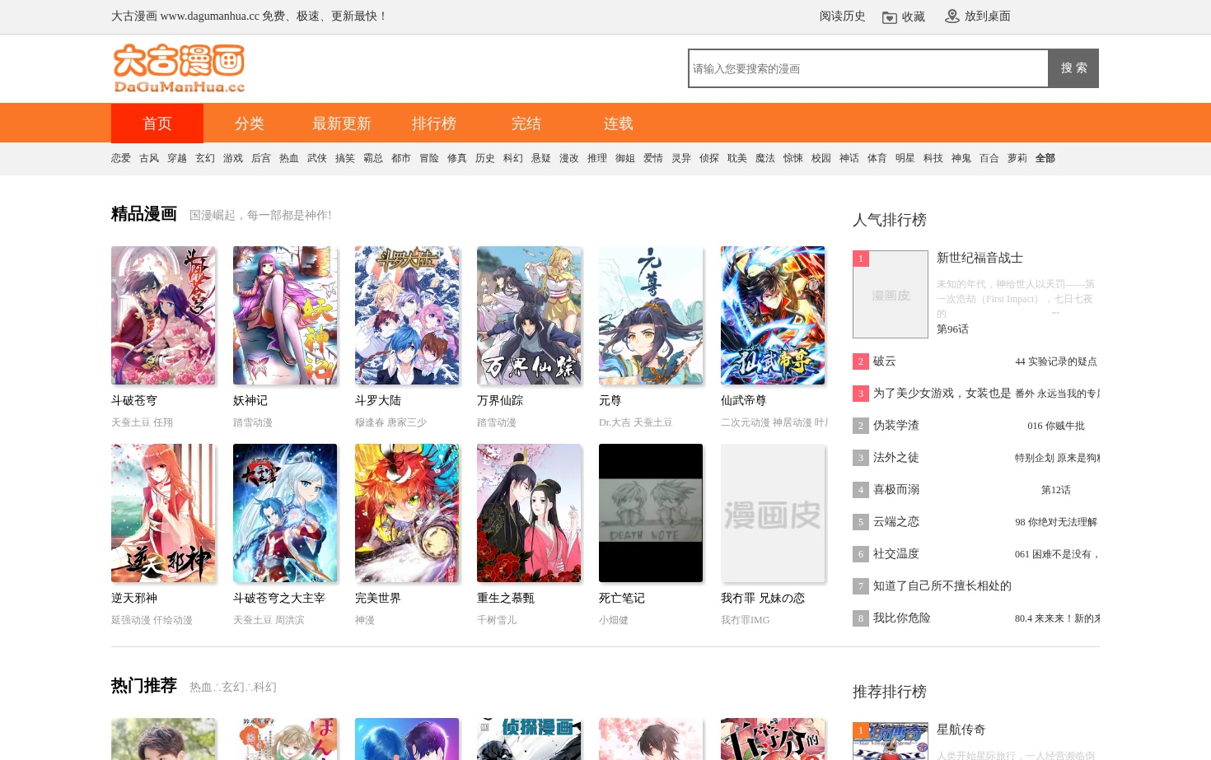Open the 完结 completed manga tab
The height and width of the screenshot is (760, 1211).
point(526,124)
